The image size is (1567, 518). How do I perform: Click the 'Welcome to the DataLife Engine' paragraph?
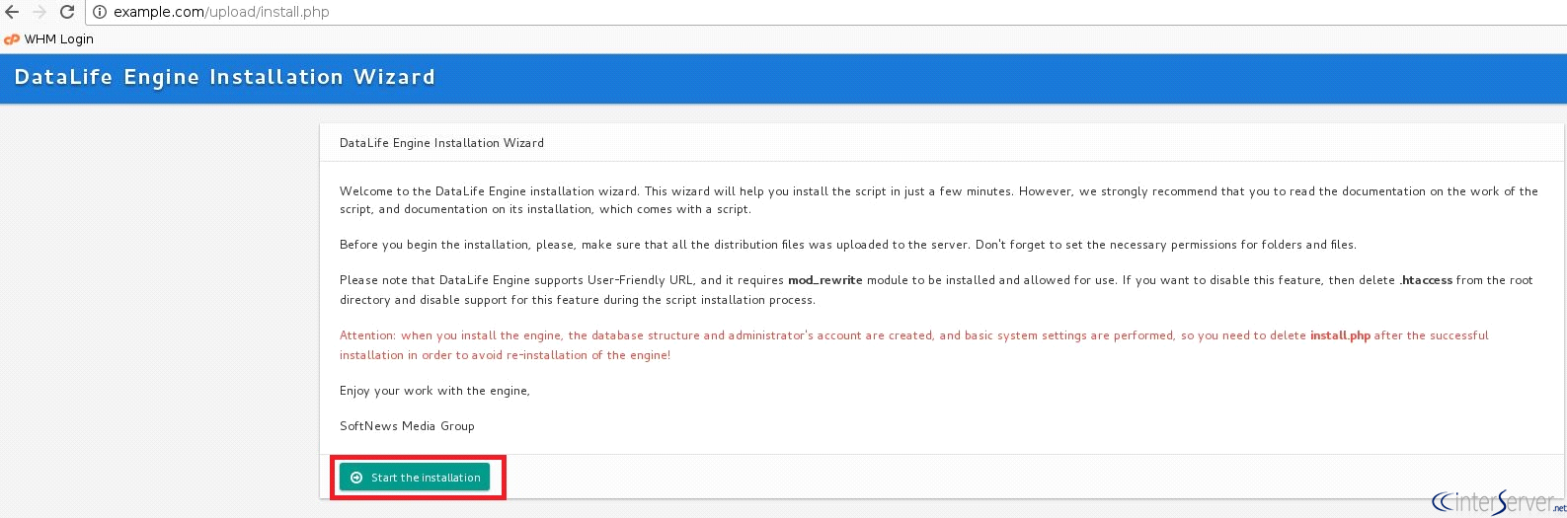(939, 200)
